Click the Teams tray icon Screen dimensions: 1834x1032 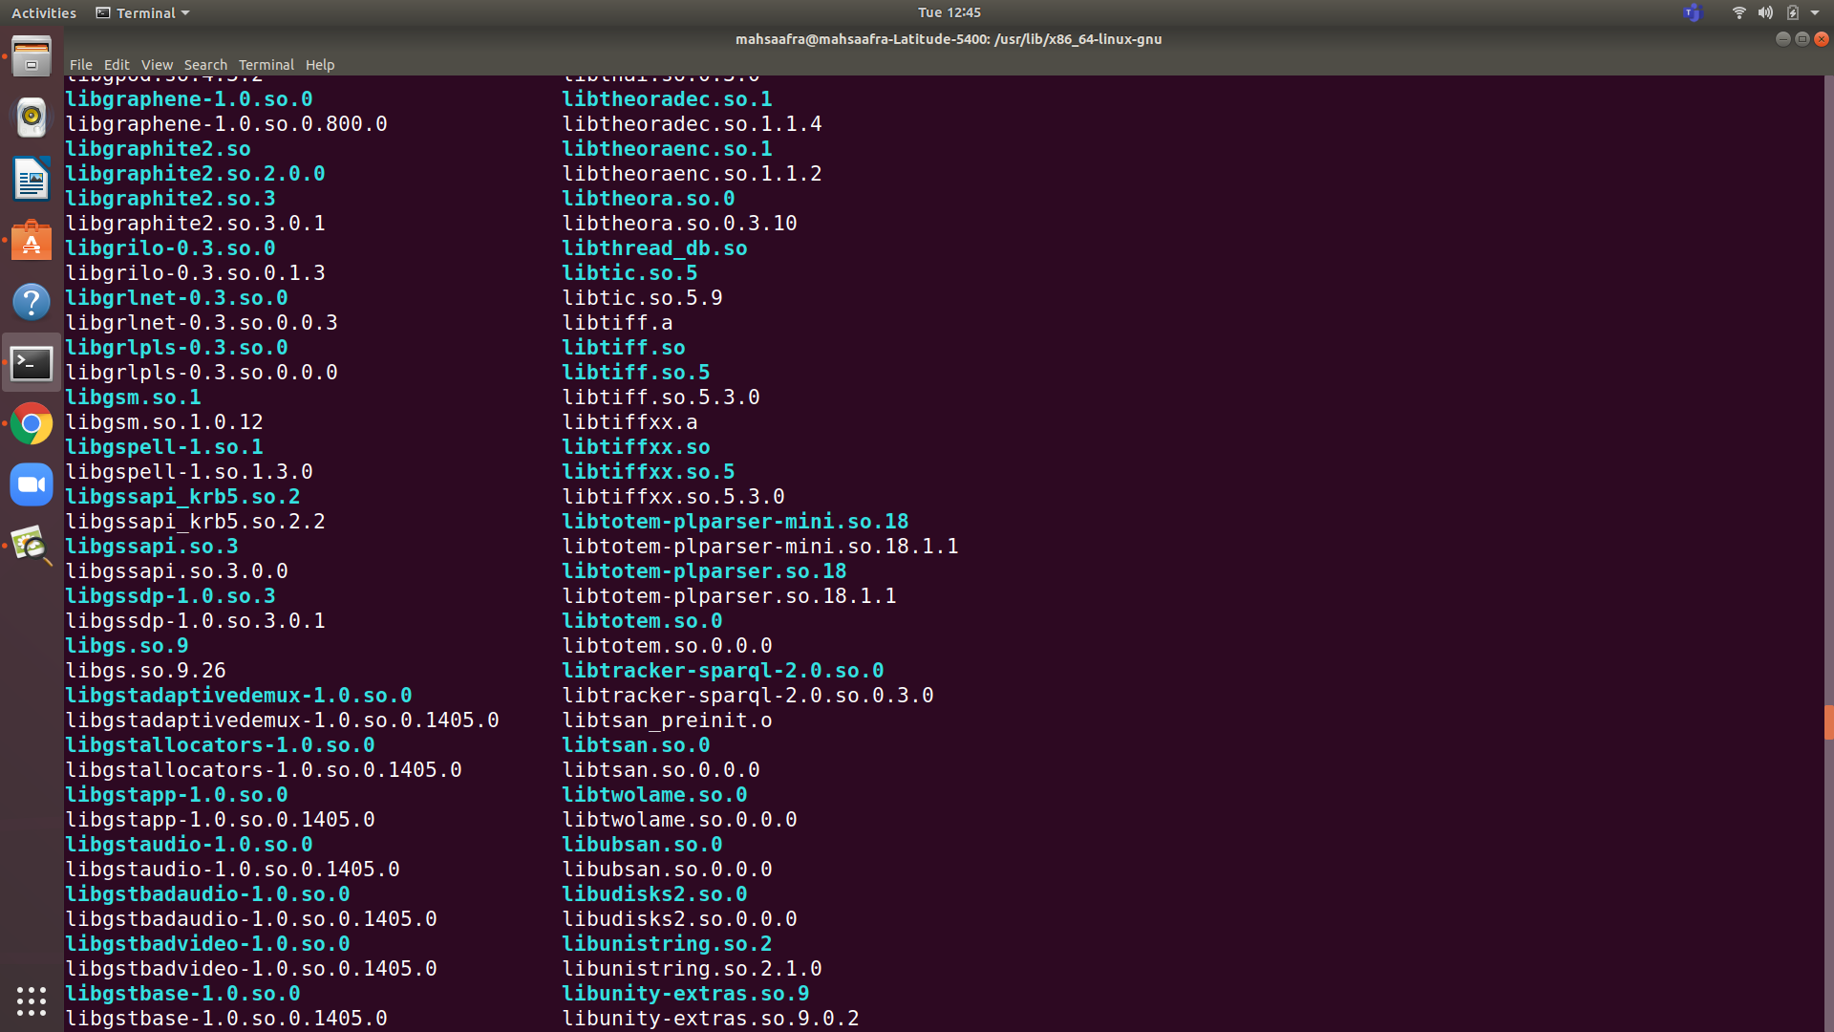tap(1693, 12)
